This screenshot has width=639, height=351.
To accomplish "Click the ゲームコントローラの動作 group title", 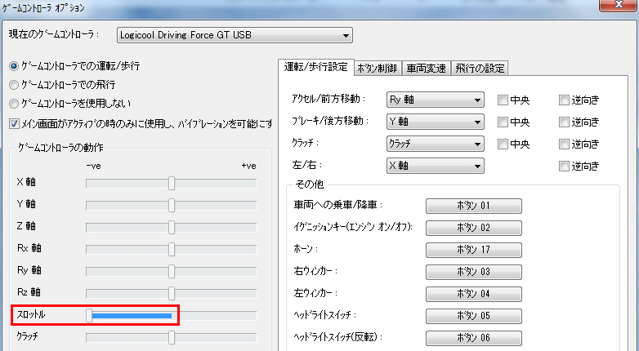I will (x=60, y=148).
